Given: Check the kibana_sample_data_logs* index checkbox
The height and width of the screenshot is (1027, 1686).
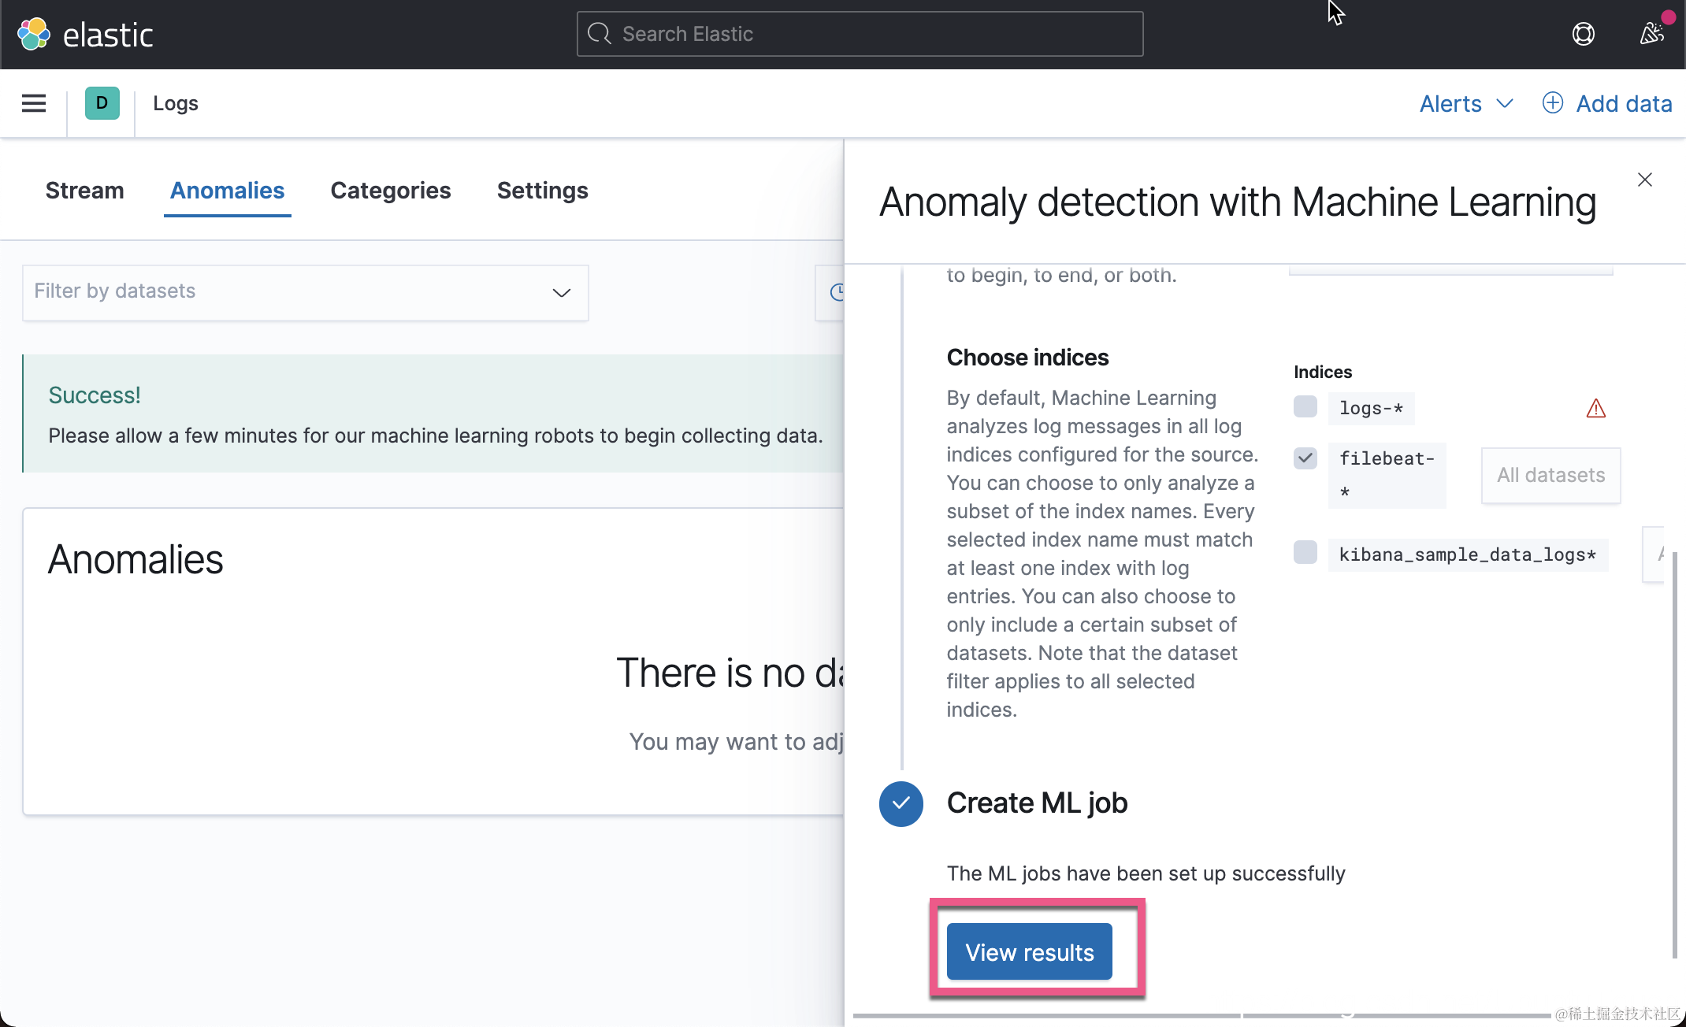Looking at the screenshot, I should coord(1305,552).
